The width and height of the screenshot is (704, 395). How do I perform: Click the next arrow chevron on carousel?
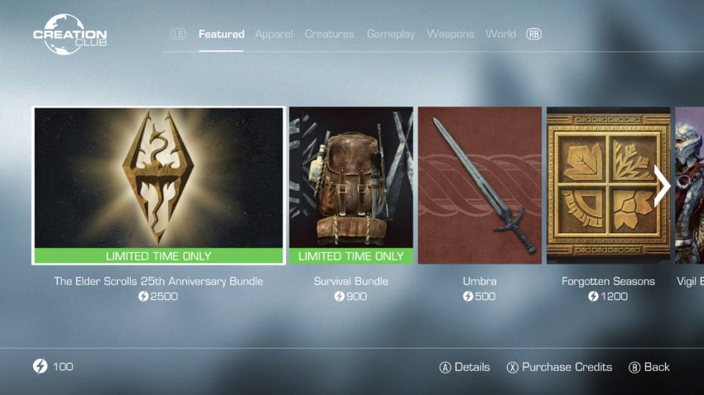tap(662, 186)
